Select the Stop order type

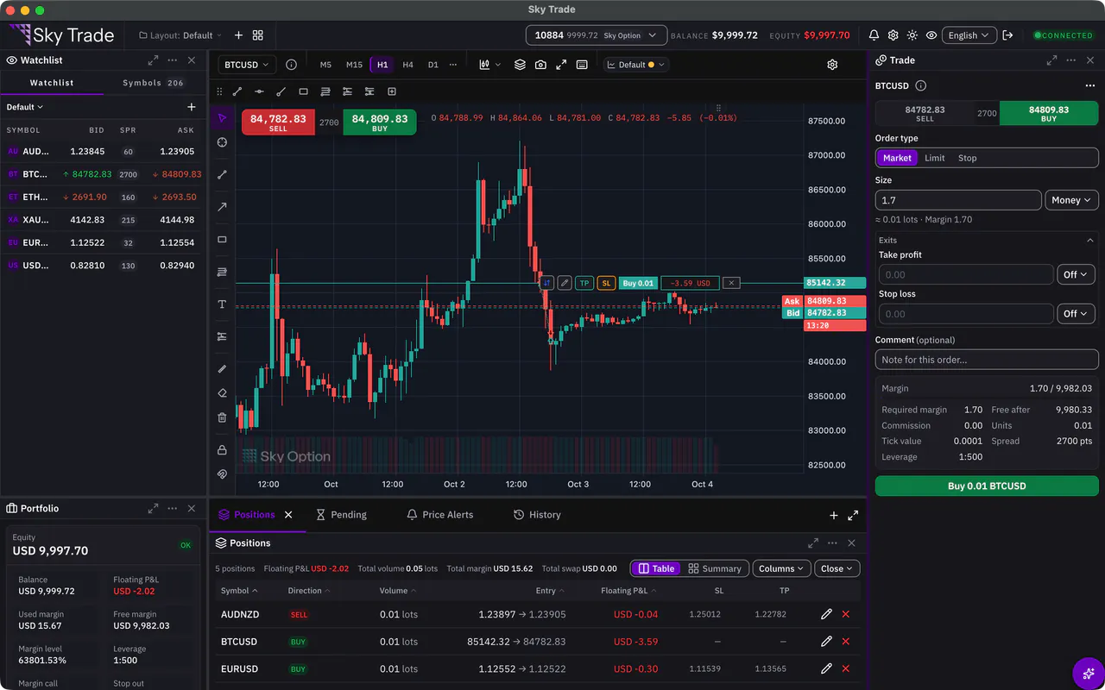click(x=968, y=158)
